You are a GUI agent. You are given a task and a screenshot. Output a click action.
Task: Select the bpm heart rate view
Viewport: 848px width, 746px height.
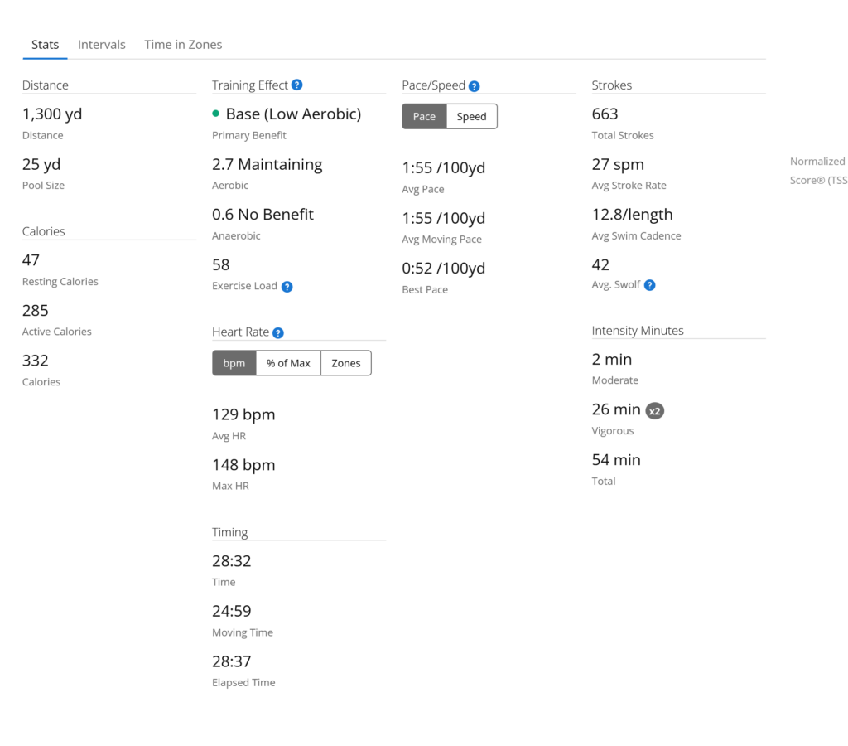tap(234, 362)
